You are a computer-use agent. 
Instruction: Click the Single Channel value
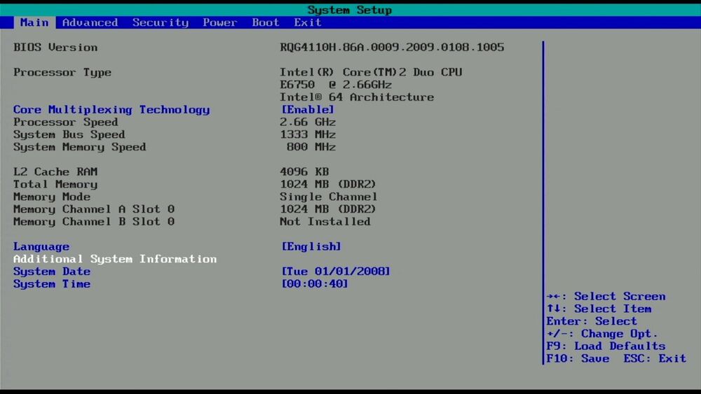(328, 197)
